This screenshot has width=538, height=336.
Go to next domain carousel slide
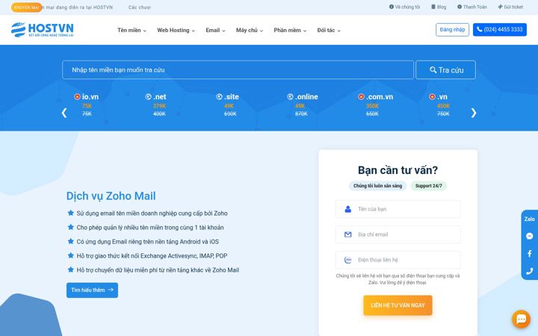coord(474,113)
